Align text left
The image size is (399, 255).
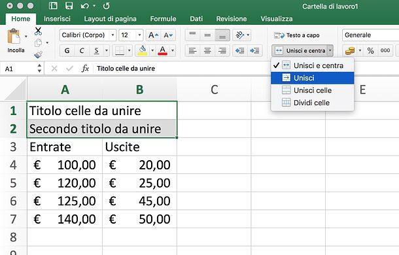pos(192,50)
